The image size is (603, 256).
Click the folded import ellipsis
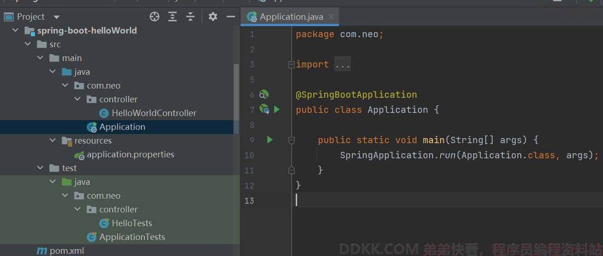pos(343,65)
